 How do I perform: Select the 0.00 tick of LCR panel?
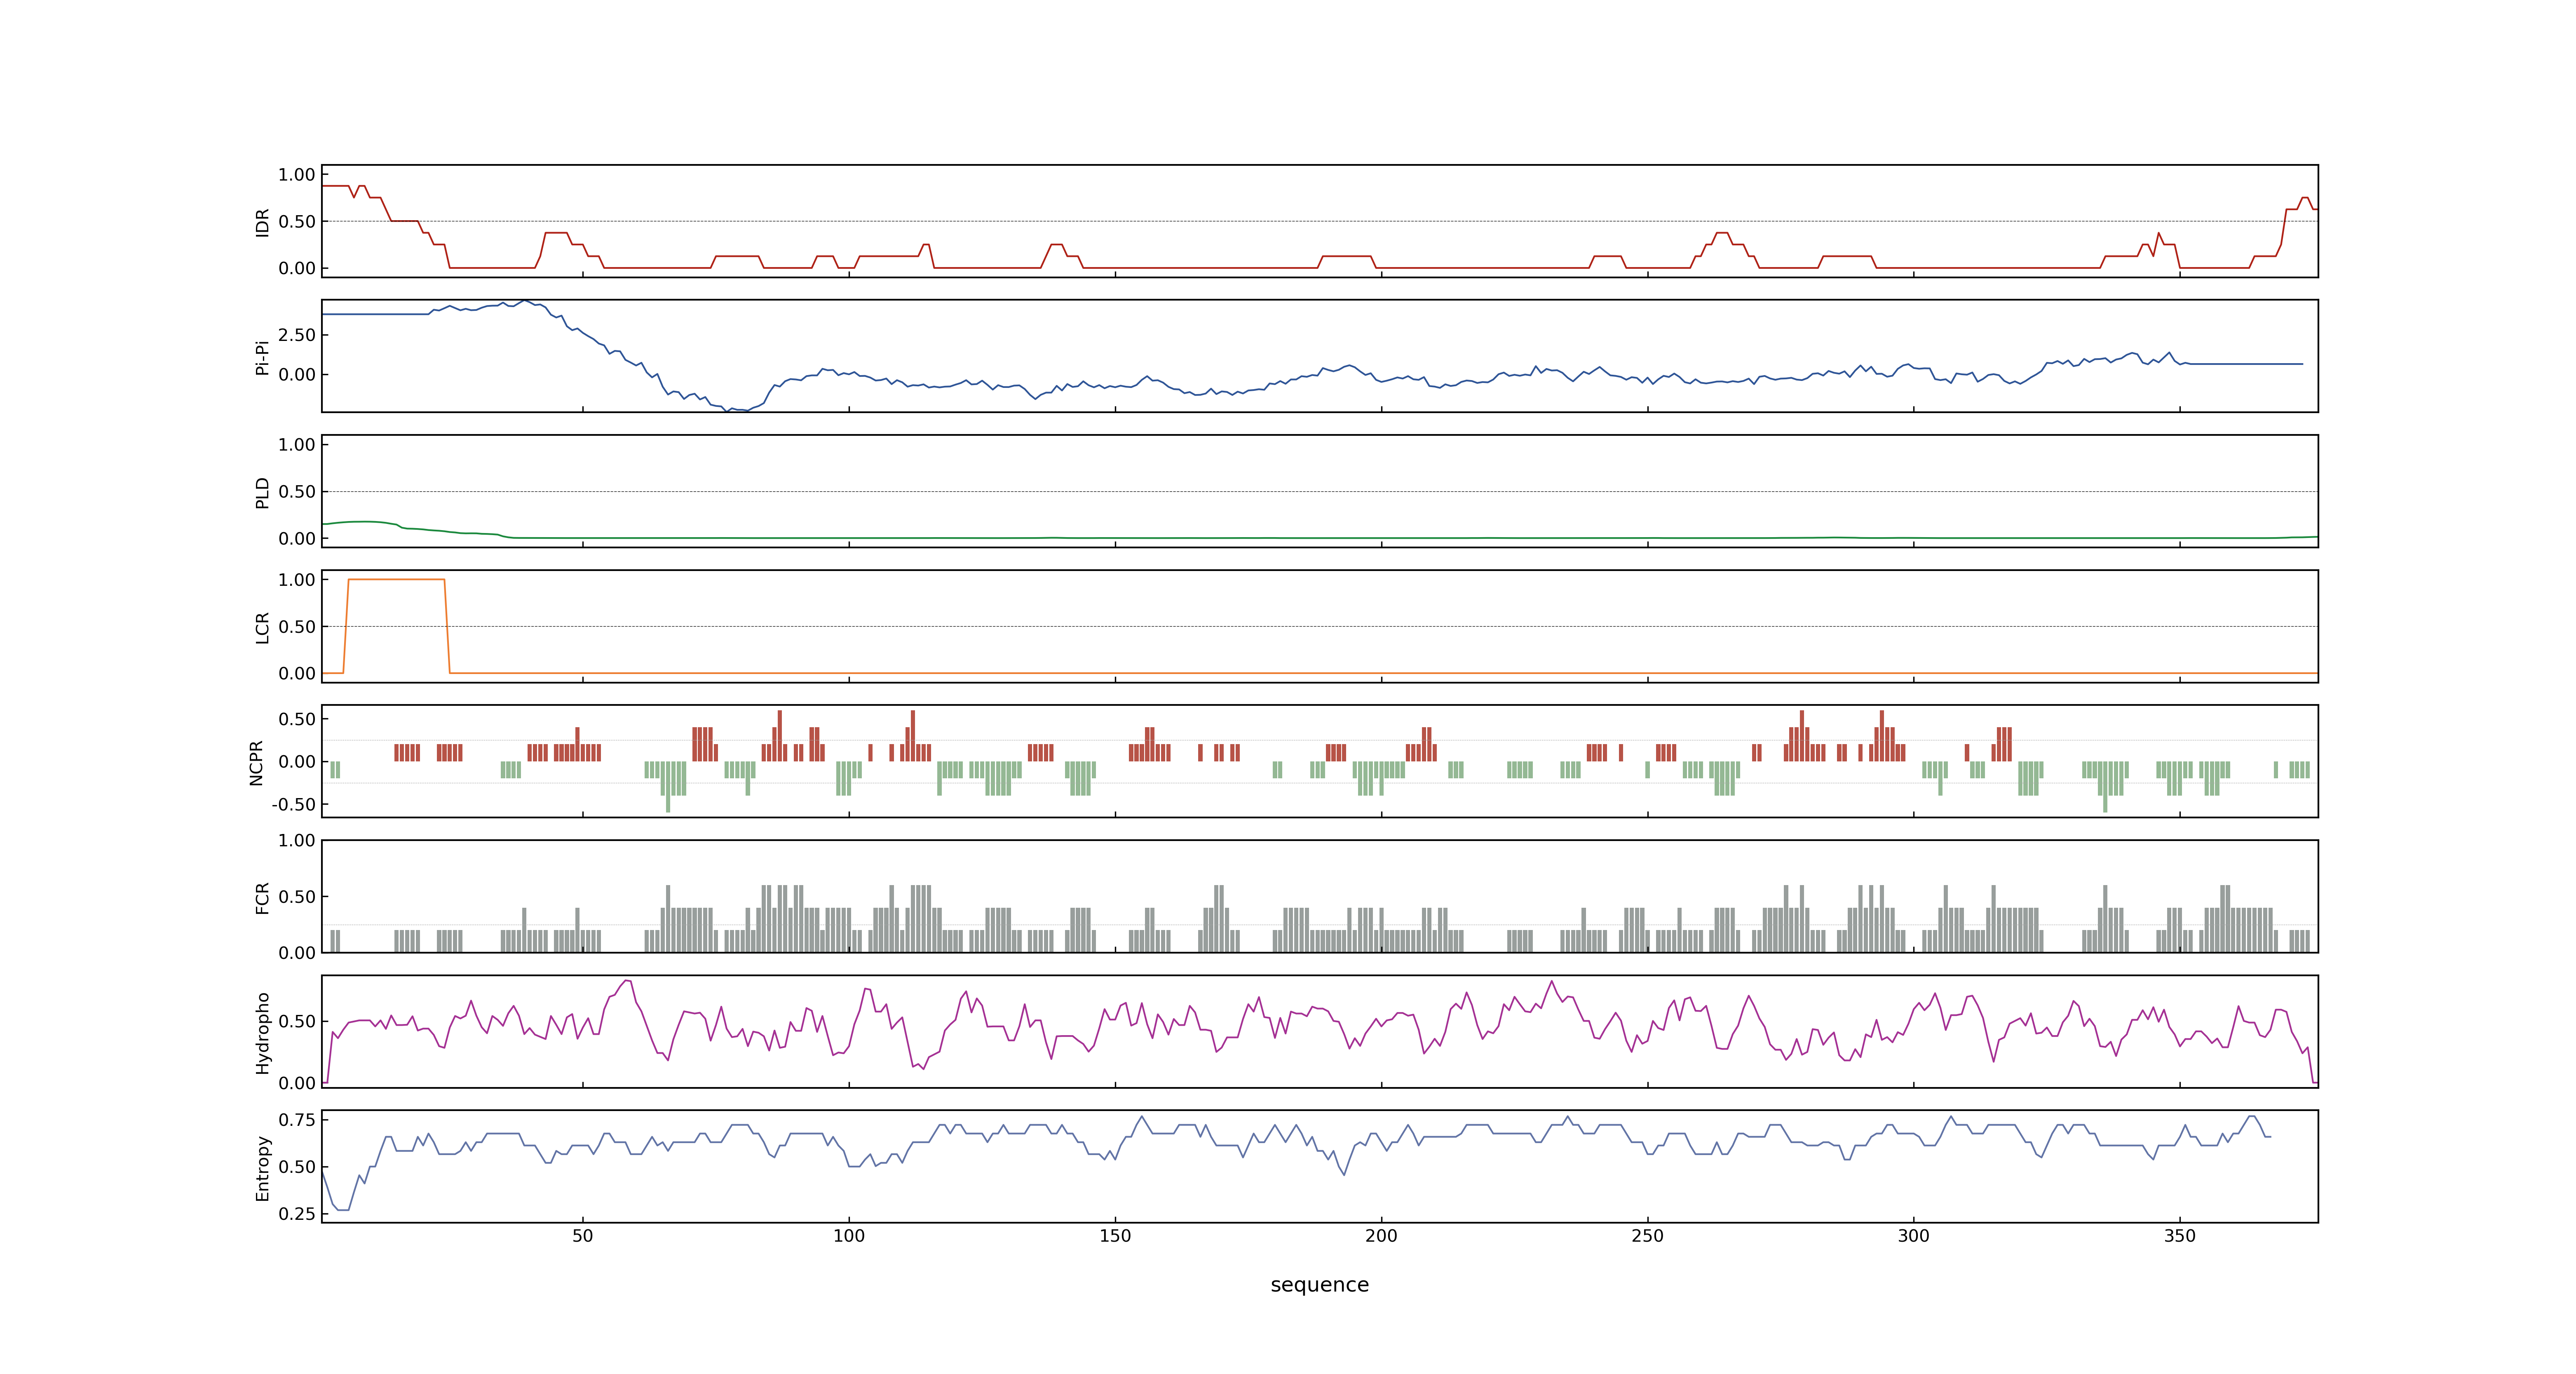[297, 674]
